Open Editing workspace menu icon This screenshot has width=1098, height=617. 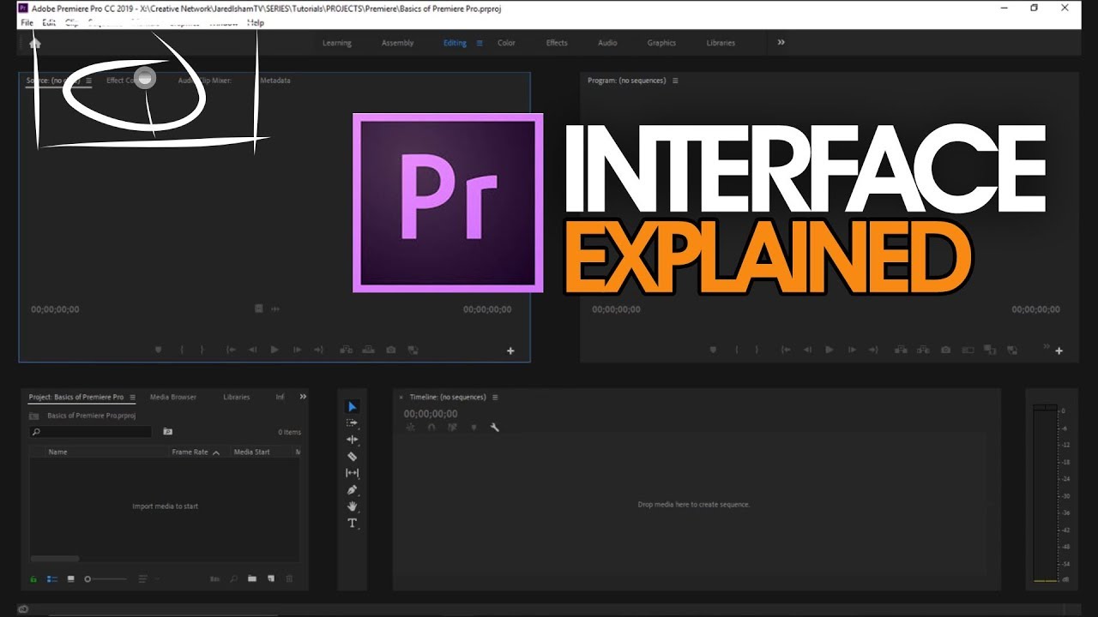tap(480, 43)
